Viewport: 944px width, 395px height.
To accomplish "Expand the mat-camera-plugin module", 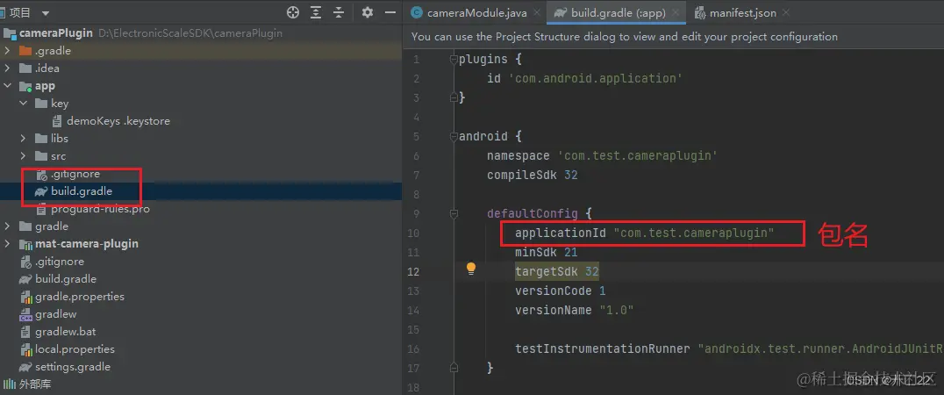I will tap(7, 244).
